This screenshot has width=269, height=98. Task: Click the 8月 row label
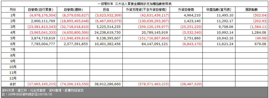coord(13,55)
